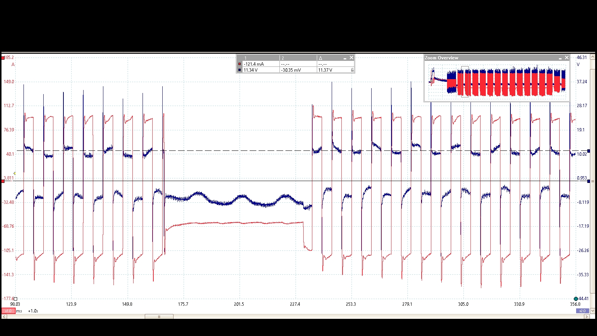Screen dimensions: 597x336
Task: Click the ms time unit label
Action: point(19,311)
